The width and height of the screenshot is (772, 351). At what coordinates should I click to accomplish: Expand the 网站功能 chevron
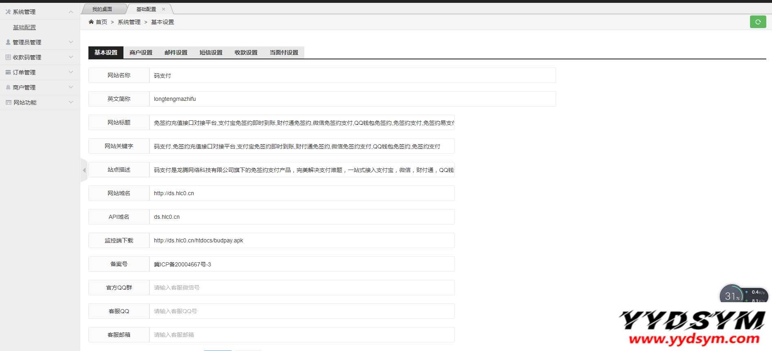pyautogui.click(x=71, y=102)
